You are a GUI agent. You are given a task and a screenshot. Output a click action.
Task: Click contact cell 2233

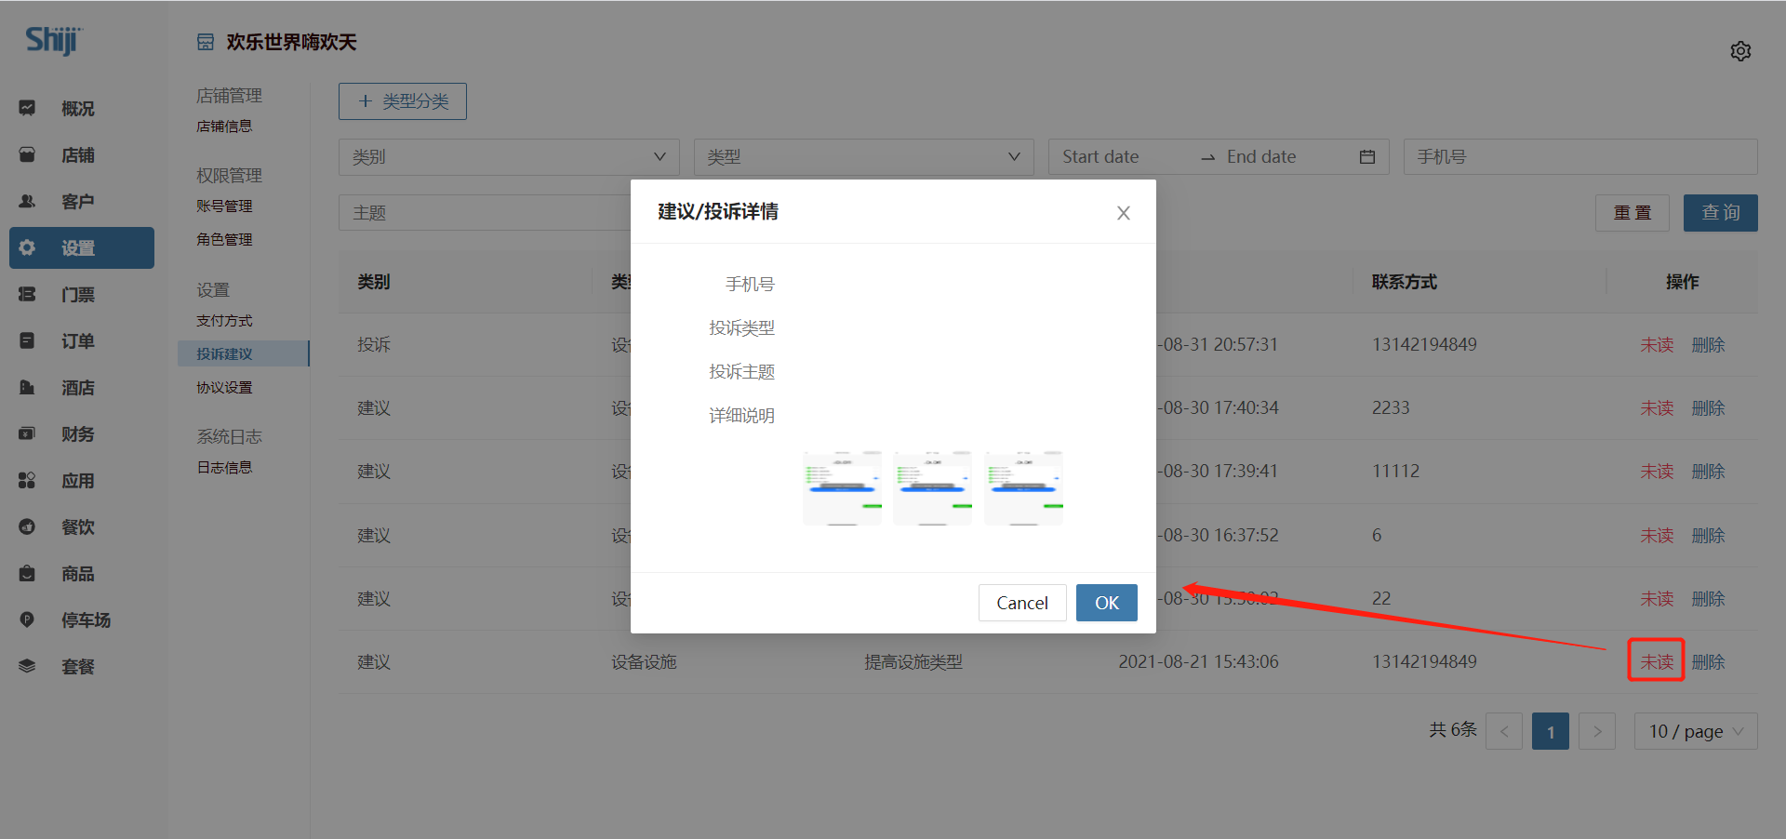[x=1391, y=408]
